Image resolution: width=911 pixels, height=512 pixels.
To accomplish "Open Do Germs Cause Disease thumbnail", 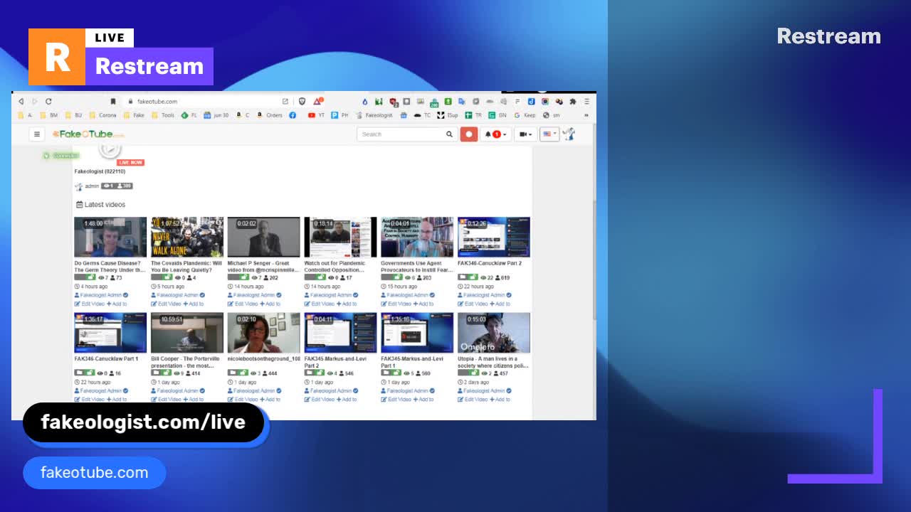I will tap(110, 237).
